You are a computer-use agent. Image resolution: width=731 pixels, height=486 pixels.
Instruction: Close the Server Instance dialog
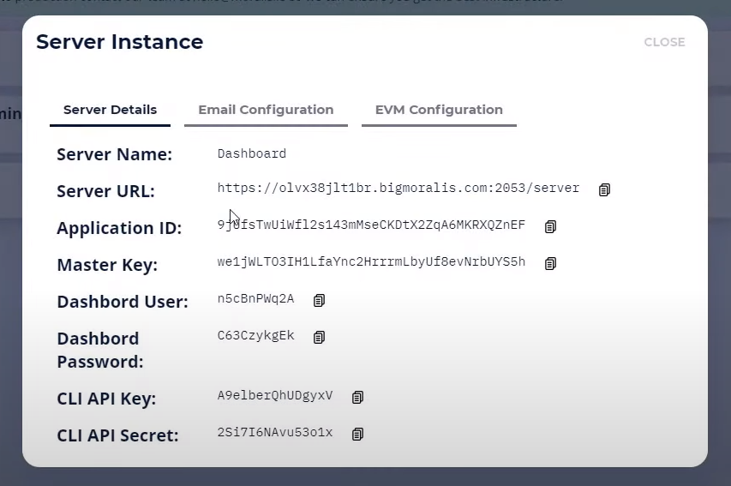point(664,42)
